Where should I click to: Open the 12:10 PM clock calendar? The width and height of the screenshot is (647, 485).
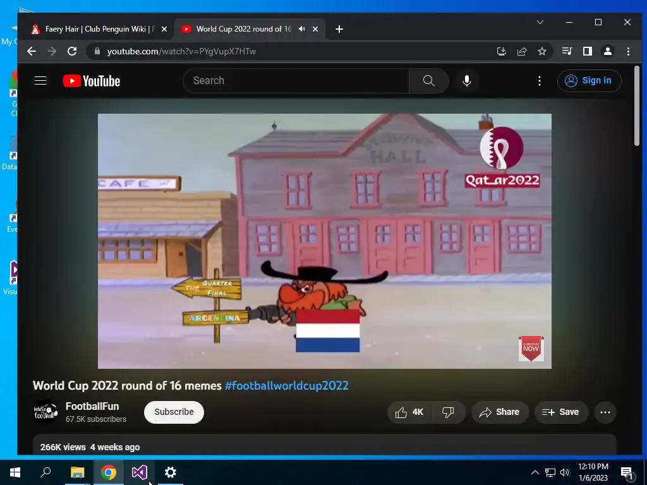[x=593, y=472]
